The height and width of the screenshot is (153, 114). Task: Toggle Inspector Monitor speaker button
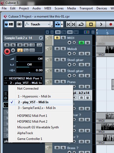(x=13, y=50)
